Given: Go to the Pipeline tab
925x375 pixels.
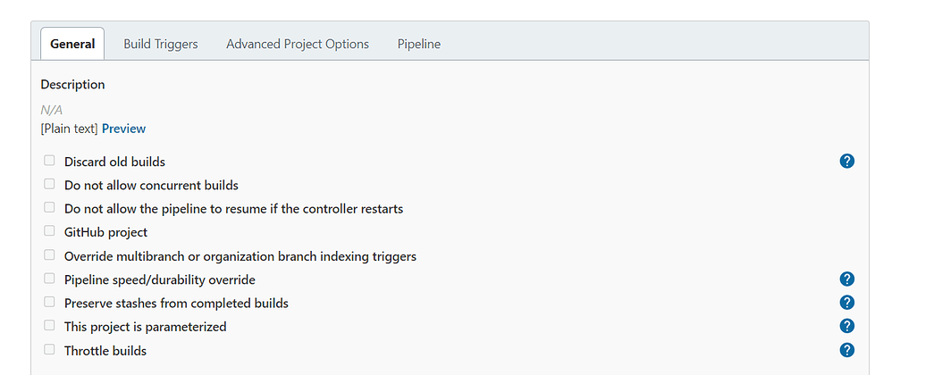Looking at the screenshot, I should pos(419,44).
